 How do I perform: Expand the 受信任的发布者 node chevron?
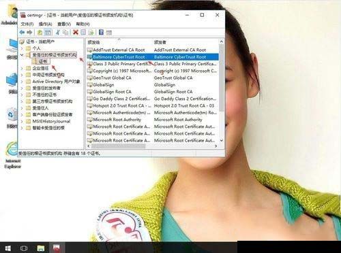coord(22,88)
